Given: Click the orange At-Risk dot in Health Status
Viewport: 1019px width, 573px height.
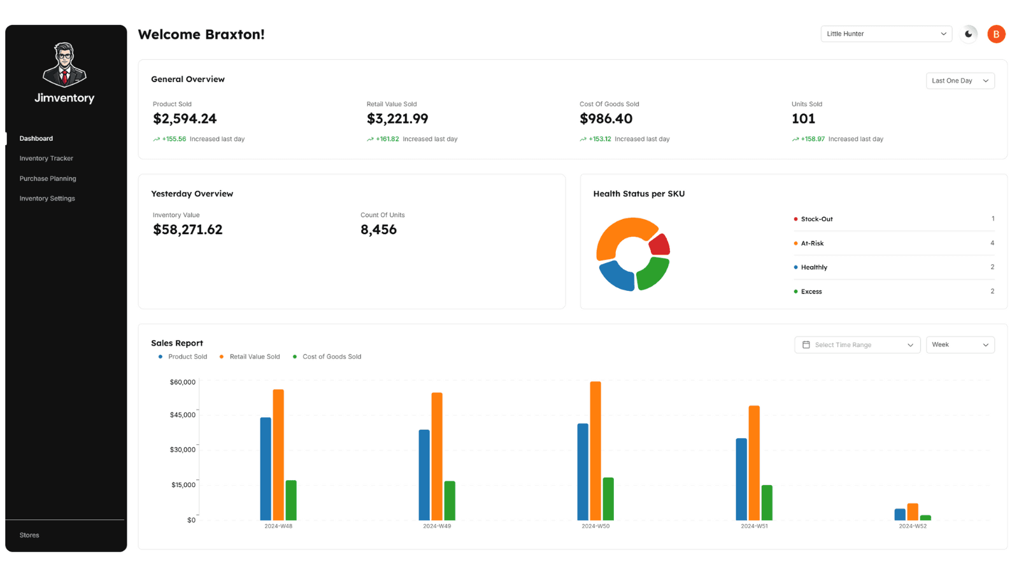Looking at the screenshot, I should (x=796, y=243).
